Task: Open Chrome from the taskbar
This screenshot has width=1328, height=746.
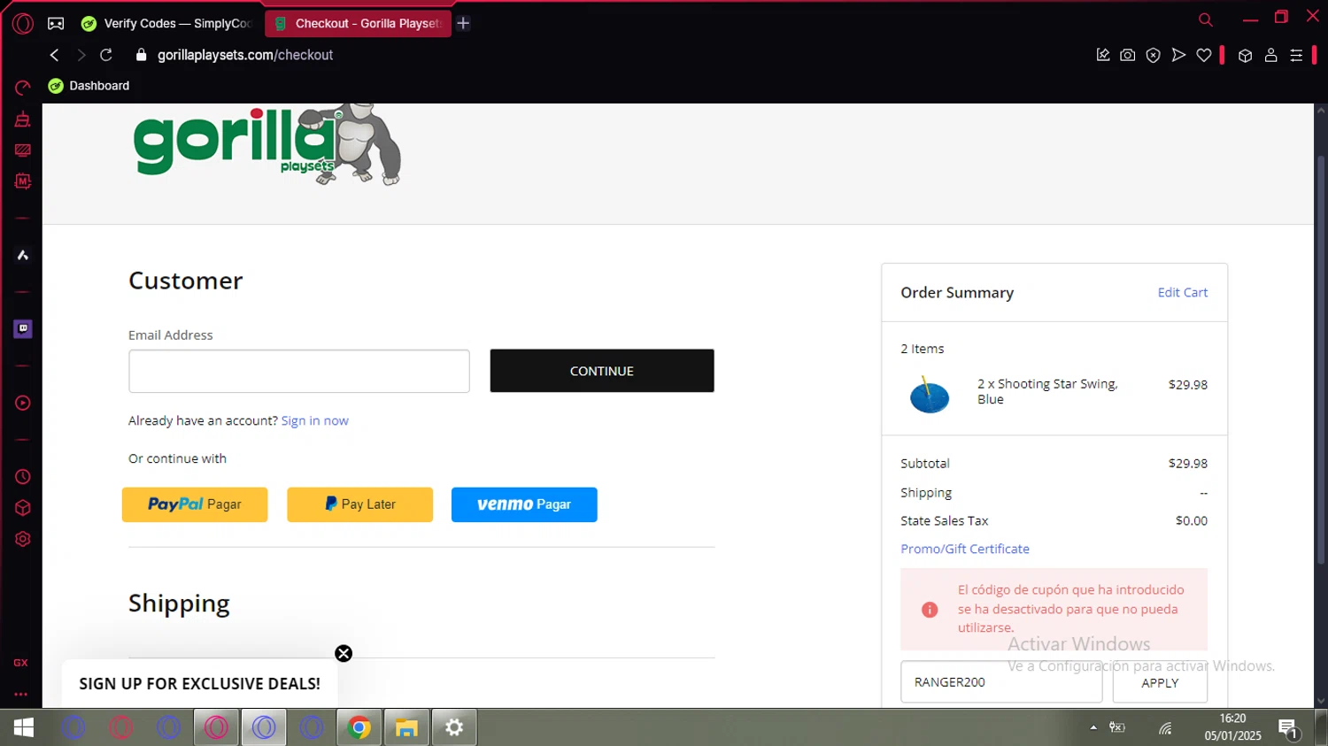Action: (359, 727)
